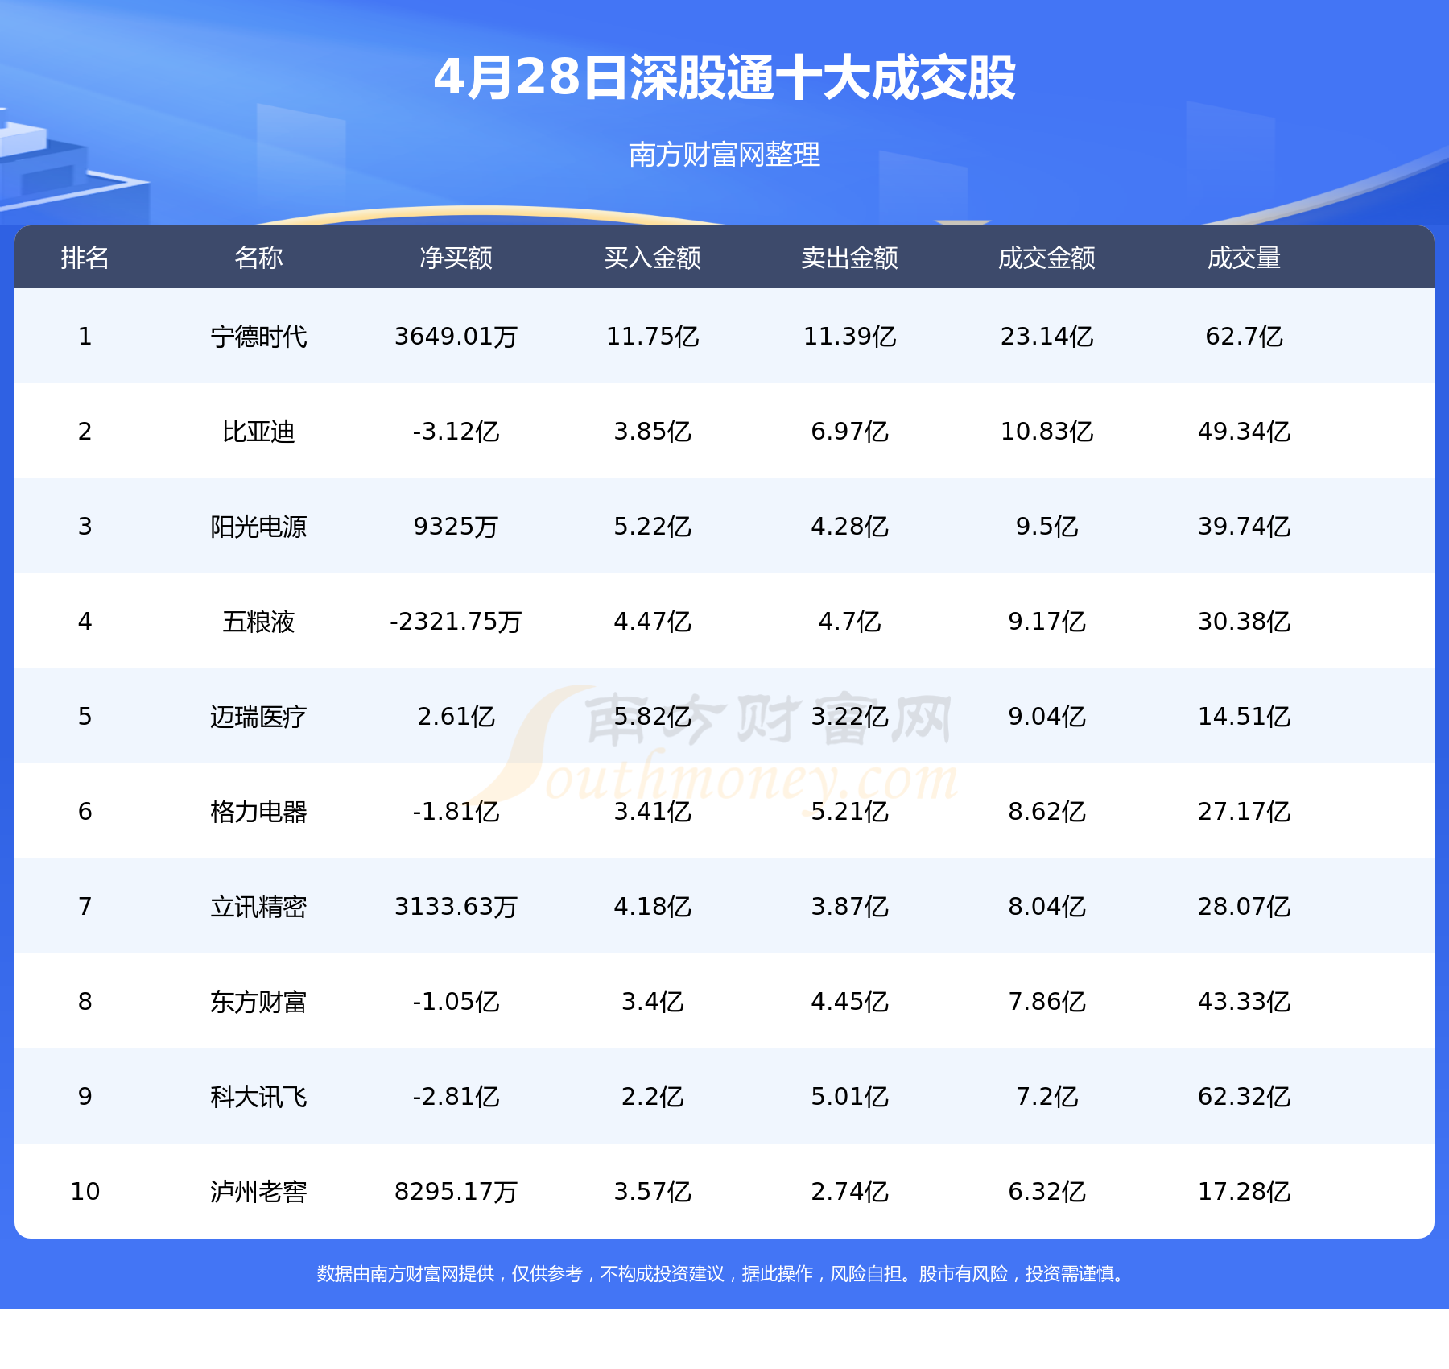Click net buy value -1.05亿
Viewport: 1449px width, 1369px height.
[456, 1002]
